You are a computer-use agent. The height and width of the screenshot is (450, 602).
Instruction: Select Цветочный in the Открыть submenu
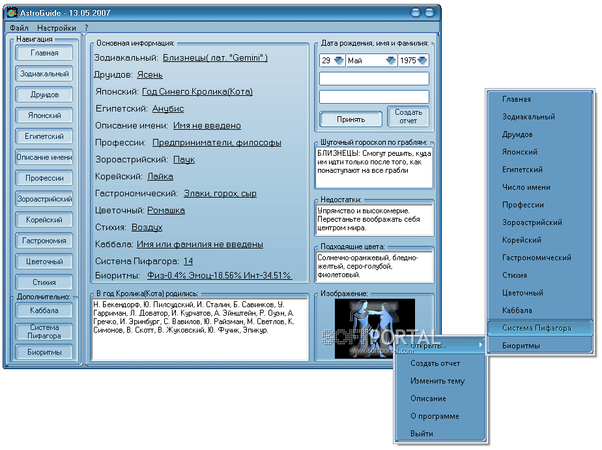(x=540, y=293)
